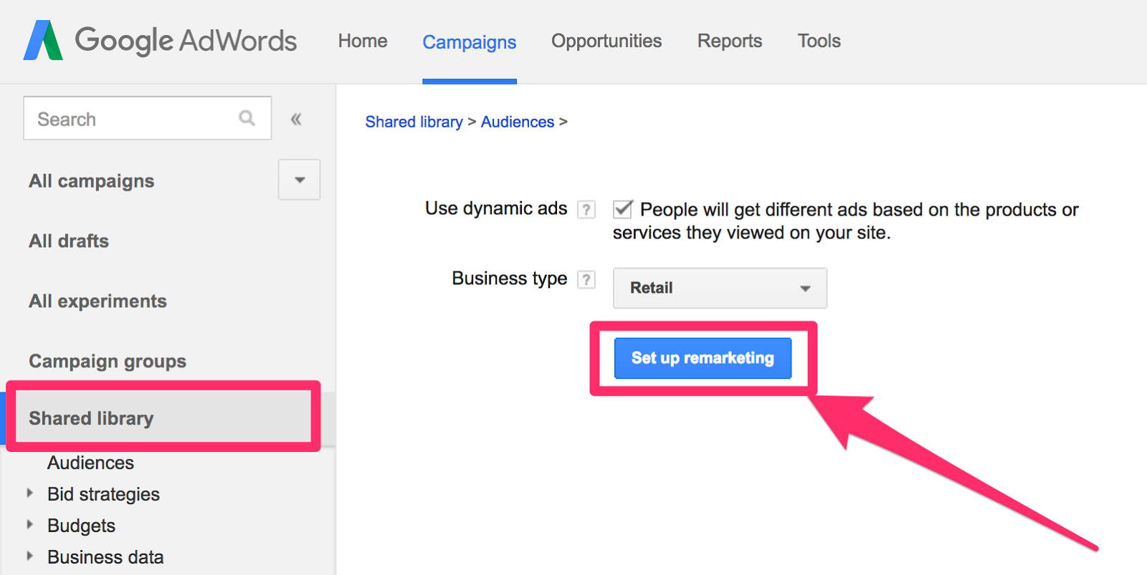
Task: Open the Business type Retail dropdown
Action: 720,288
